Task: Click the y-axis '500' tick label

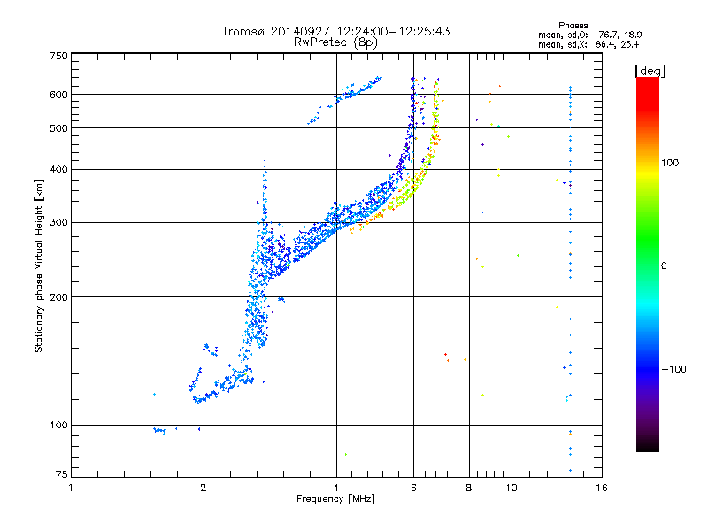Action: [58, 128]
